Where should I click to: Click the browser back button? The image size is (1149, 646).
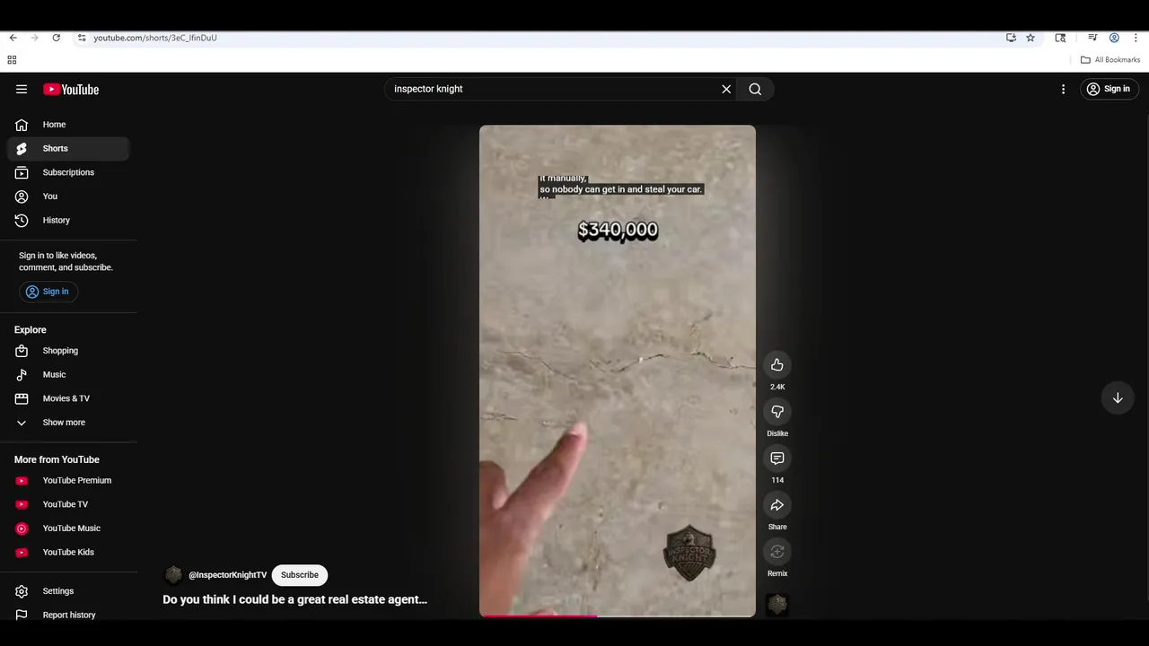13,38
